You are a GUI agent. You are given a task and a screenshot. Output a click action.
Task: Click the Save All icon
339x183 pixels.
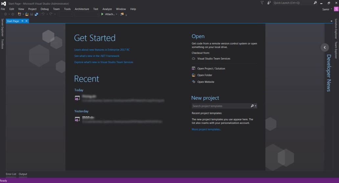tap(36, 14)
